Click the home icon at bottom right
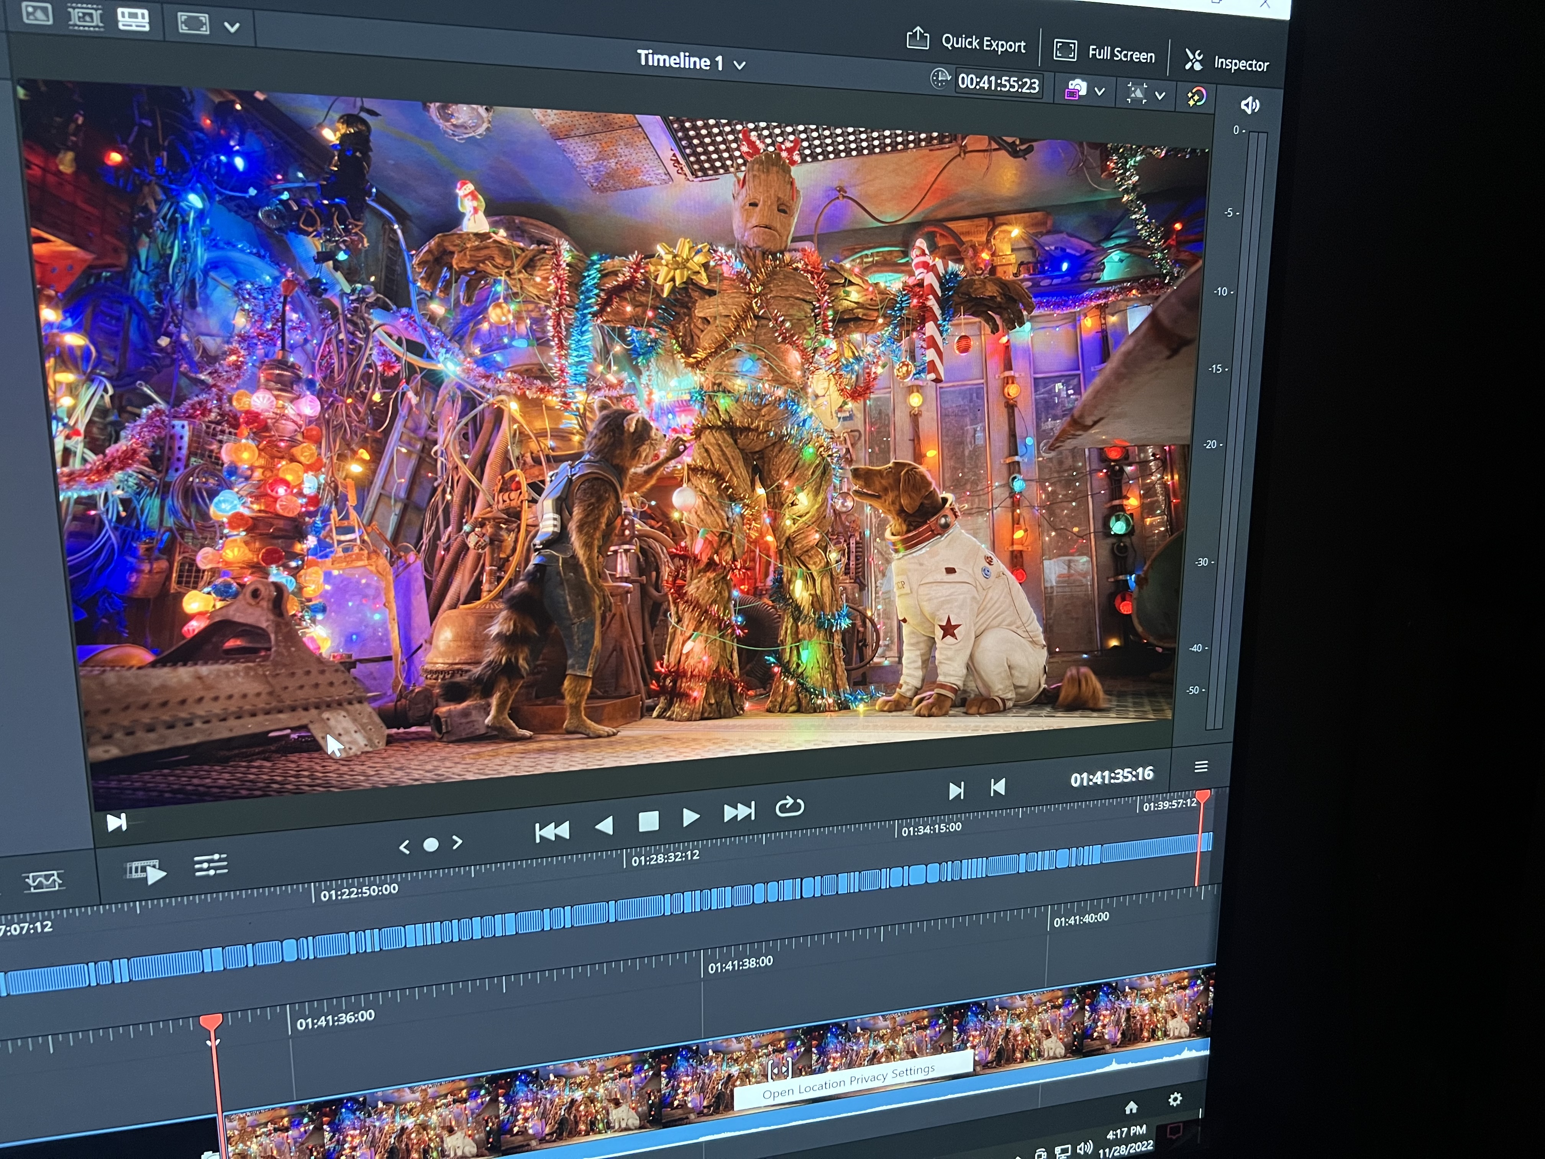Viewport: 1545px width, 1159px height. pyautogui.click(x=1131, y=1106)
